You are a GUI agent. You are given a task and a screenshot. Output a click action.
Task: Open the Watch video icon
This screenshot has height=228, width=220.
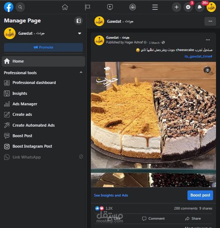pos(110,7)
